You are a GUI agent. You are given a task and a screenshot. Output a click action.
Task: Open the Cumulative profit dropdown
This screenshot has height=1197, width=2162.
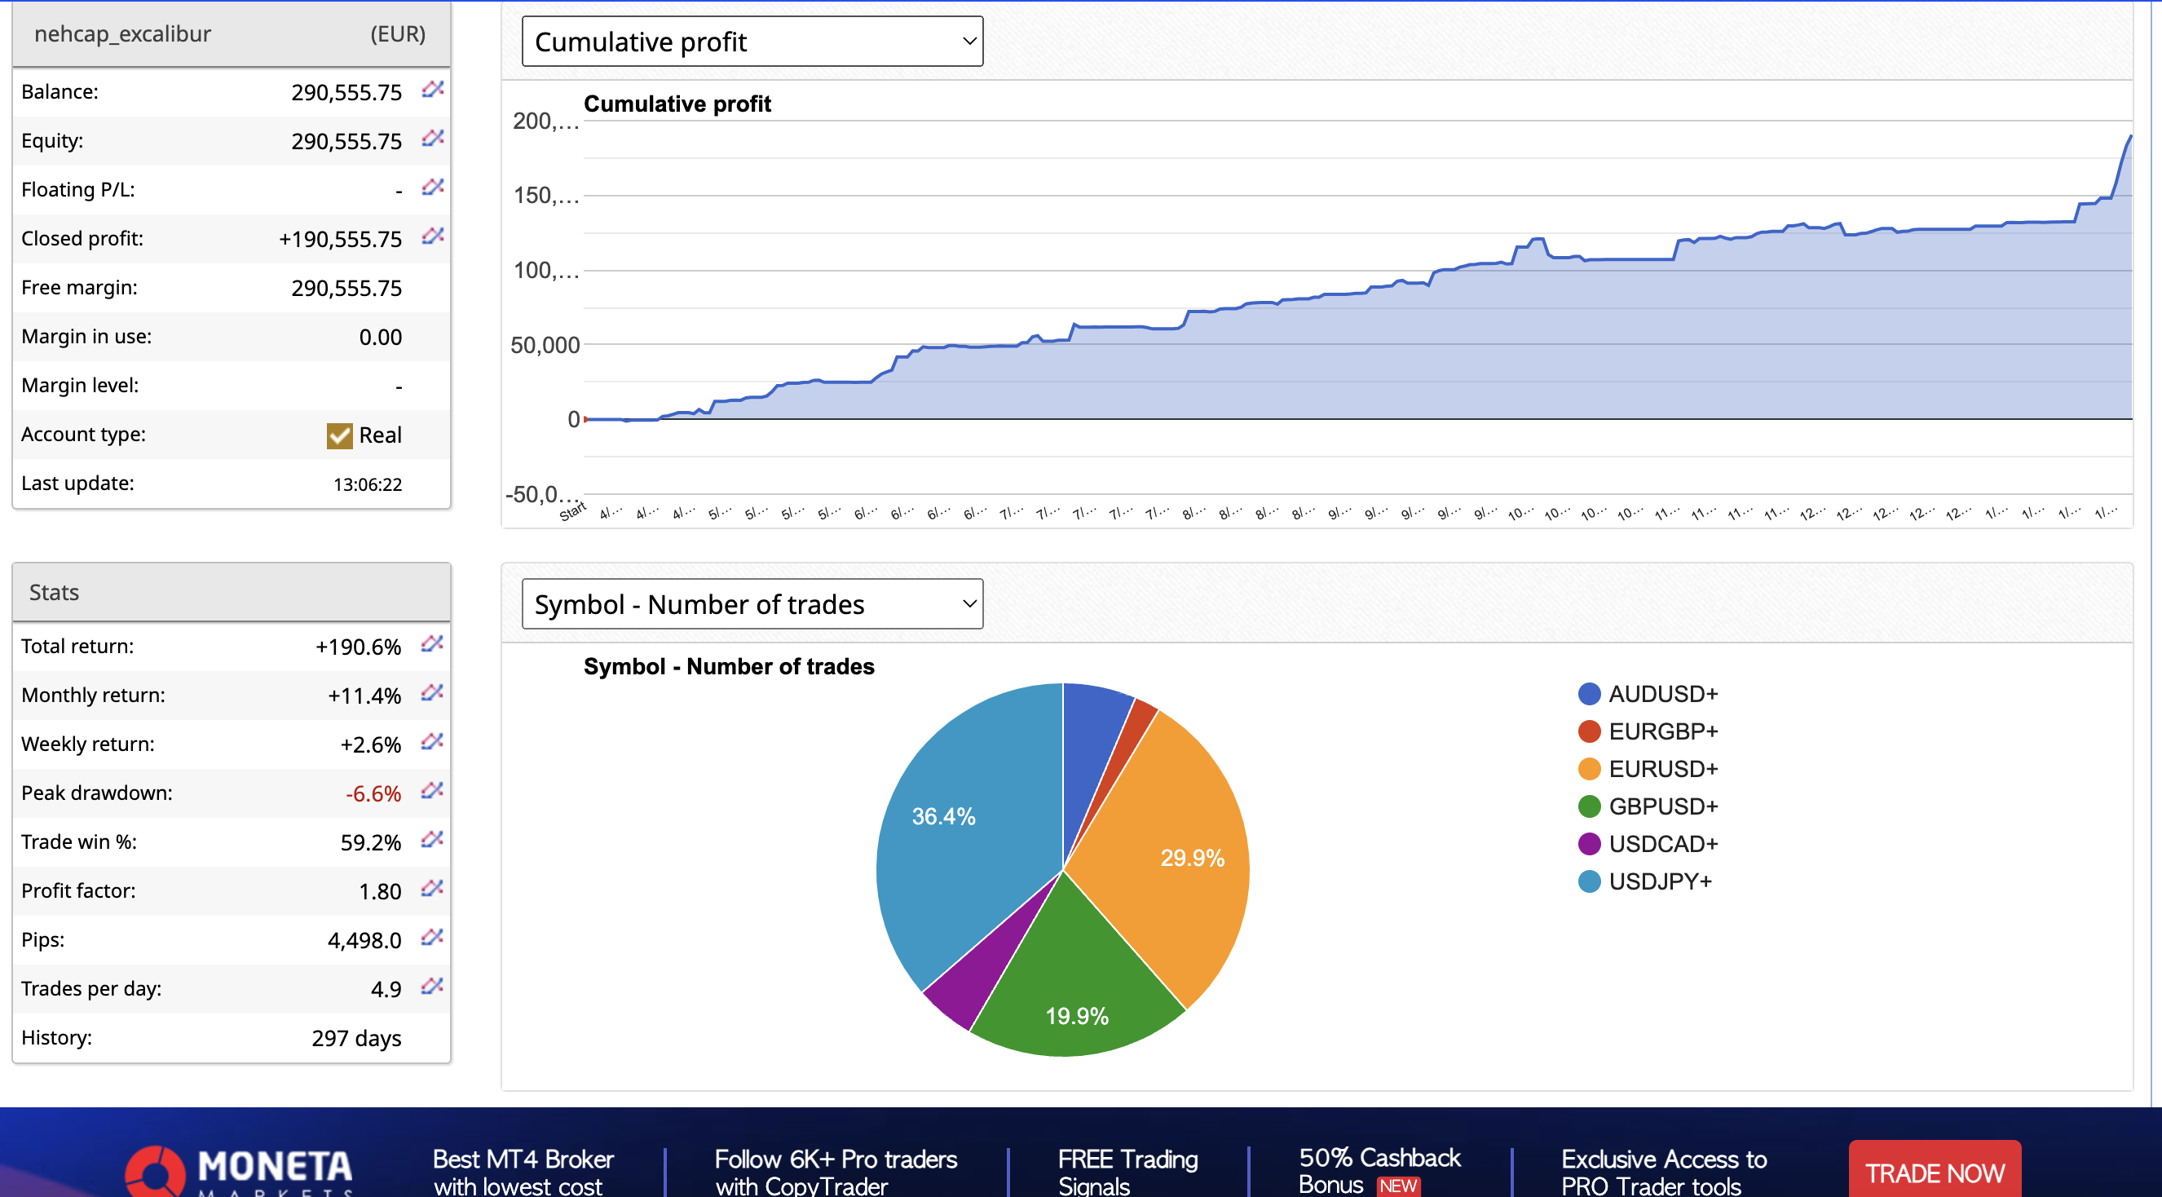tap(751, 41)
